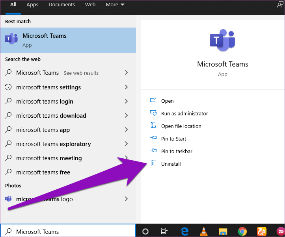
Task: Click the Uninstall trash can icon
Action: (x=153, y=164)
